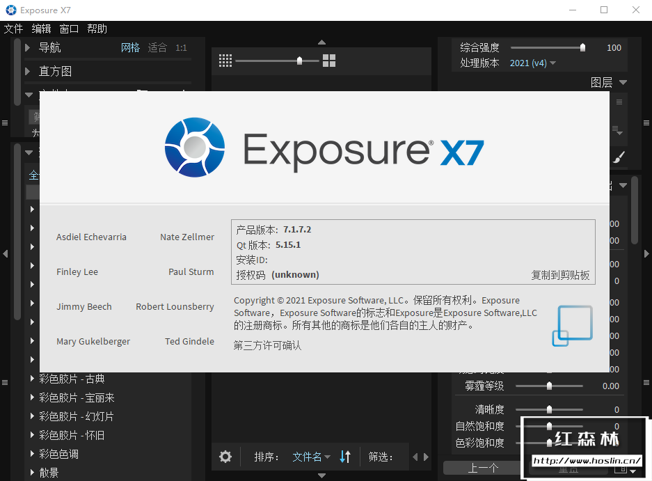Image resolution: width=652 pixels, height=481 pixels.
Task: Click the 上一个 button
Action: point(482,468)
